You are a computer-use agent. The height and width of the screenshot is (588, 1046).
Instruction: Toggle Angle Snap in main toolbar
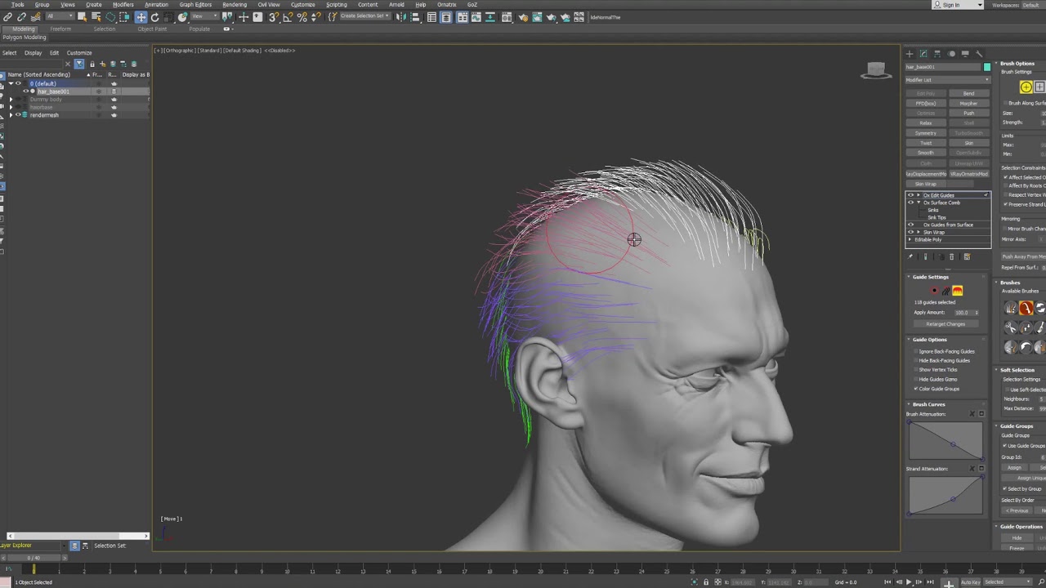[x=288, y=17]
